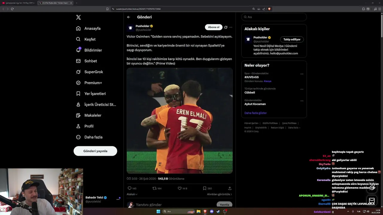
Task: Click the Grok explain icon on post
Action: (x=226, y=27)
